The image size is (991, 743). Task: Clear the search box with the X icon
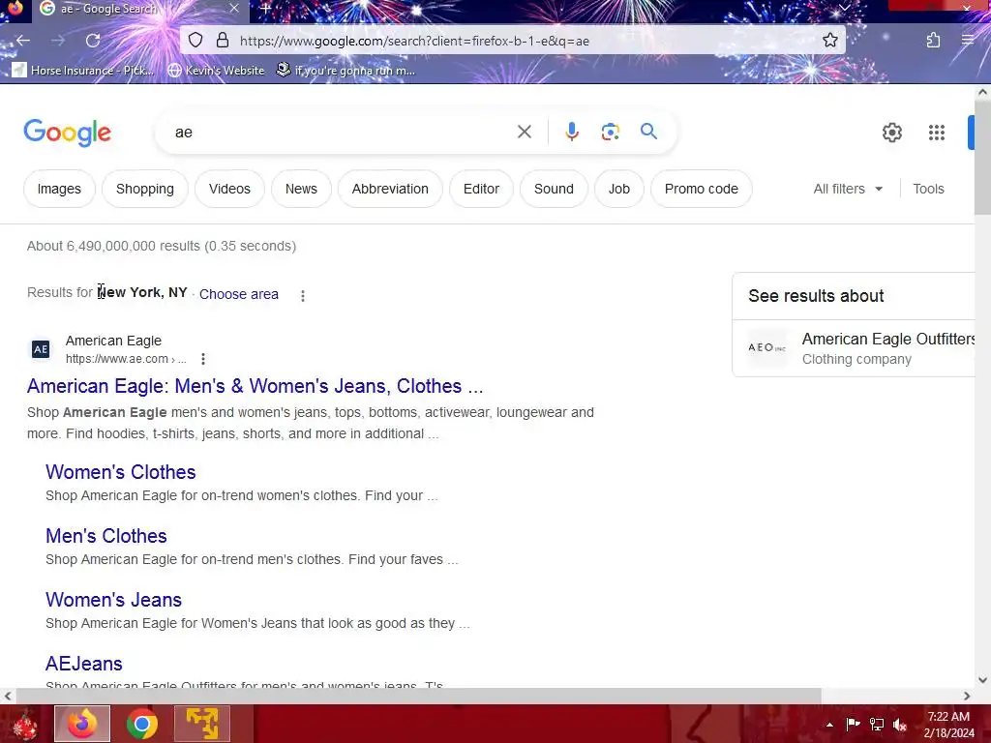(524, 132)
